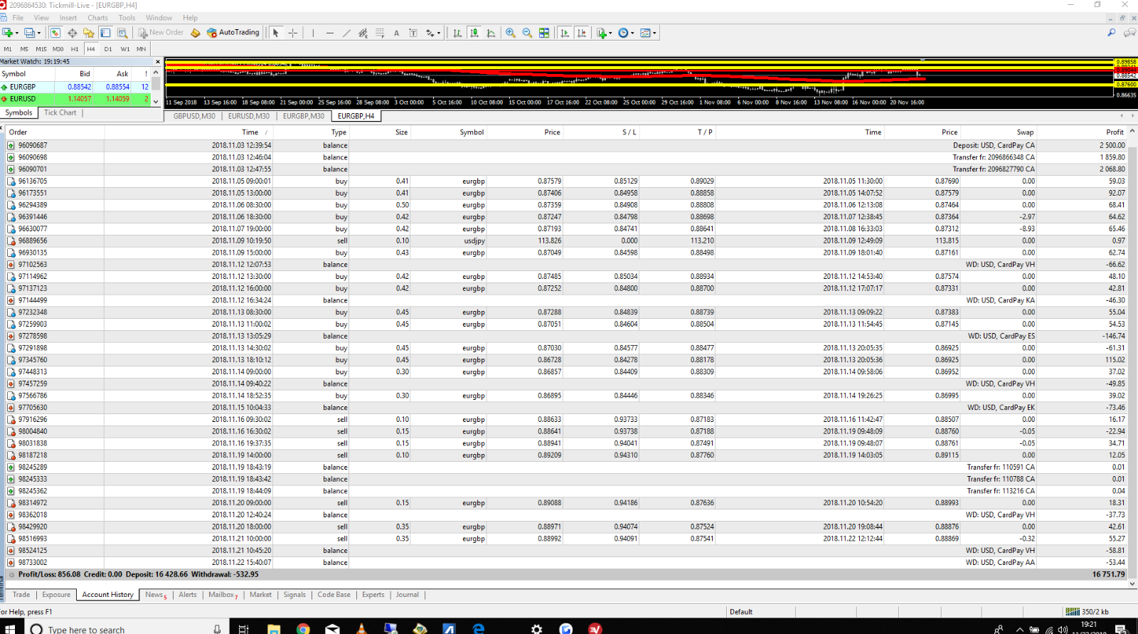Select the cursor arrow tool
This screenshot has height=634, width=1138.
point(276,33)
